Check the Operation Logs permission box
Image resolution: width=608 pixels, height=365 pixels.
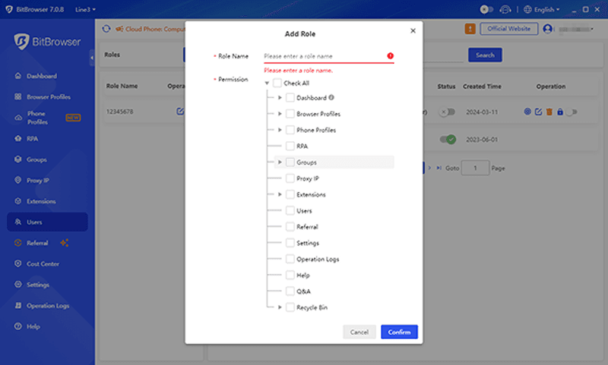click(290, 259)
